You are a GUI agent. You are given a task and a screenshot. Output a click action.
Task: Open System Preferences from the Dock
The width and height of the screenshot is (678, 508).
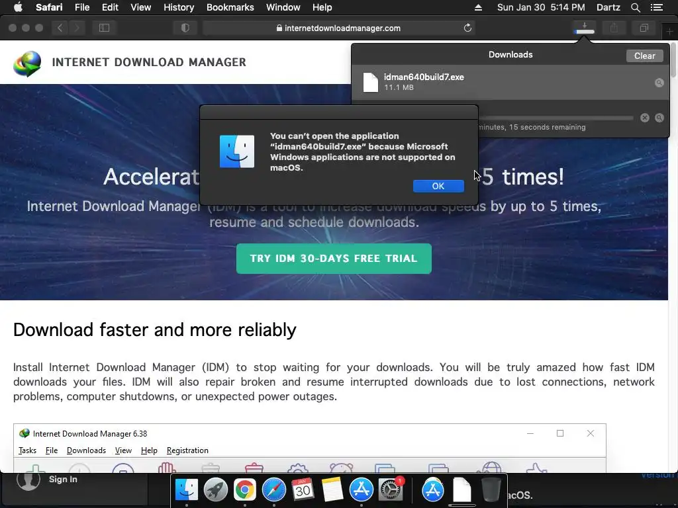(x=391, y=490)
